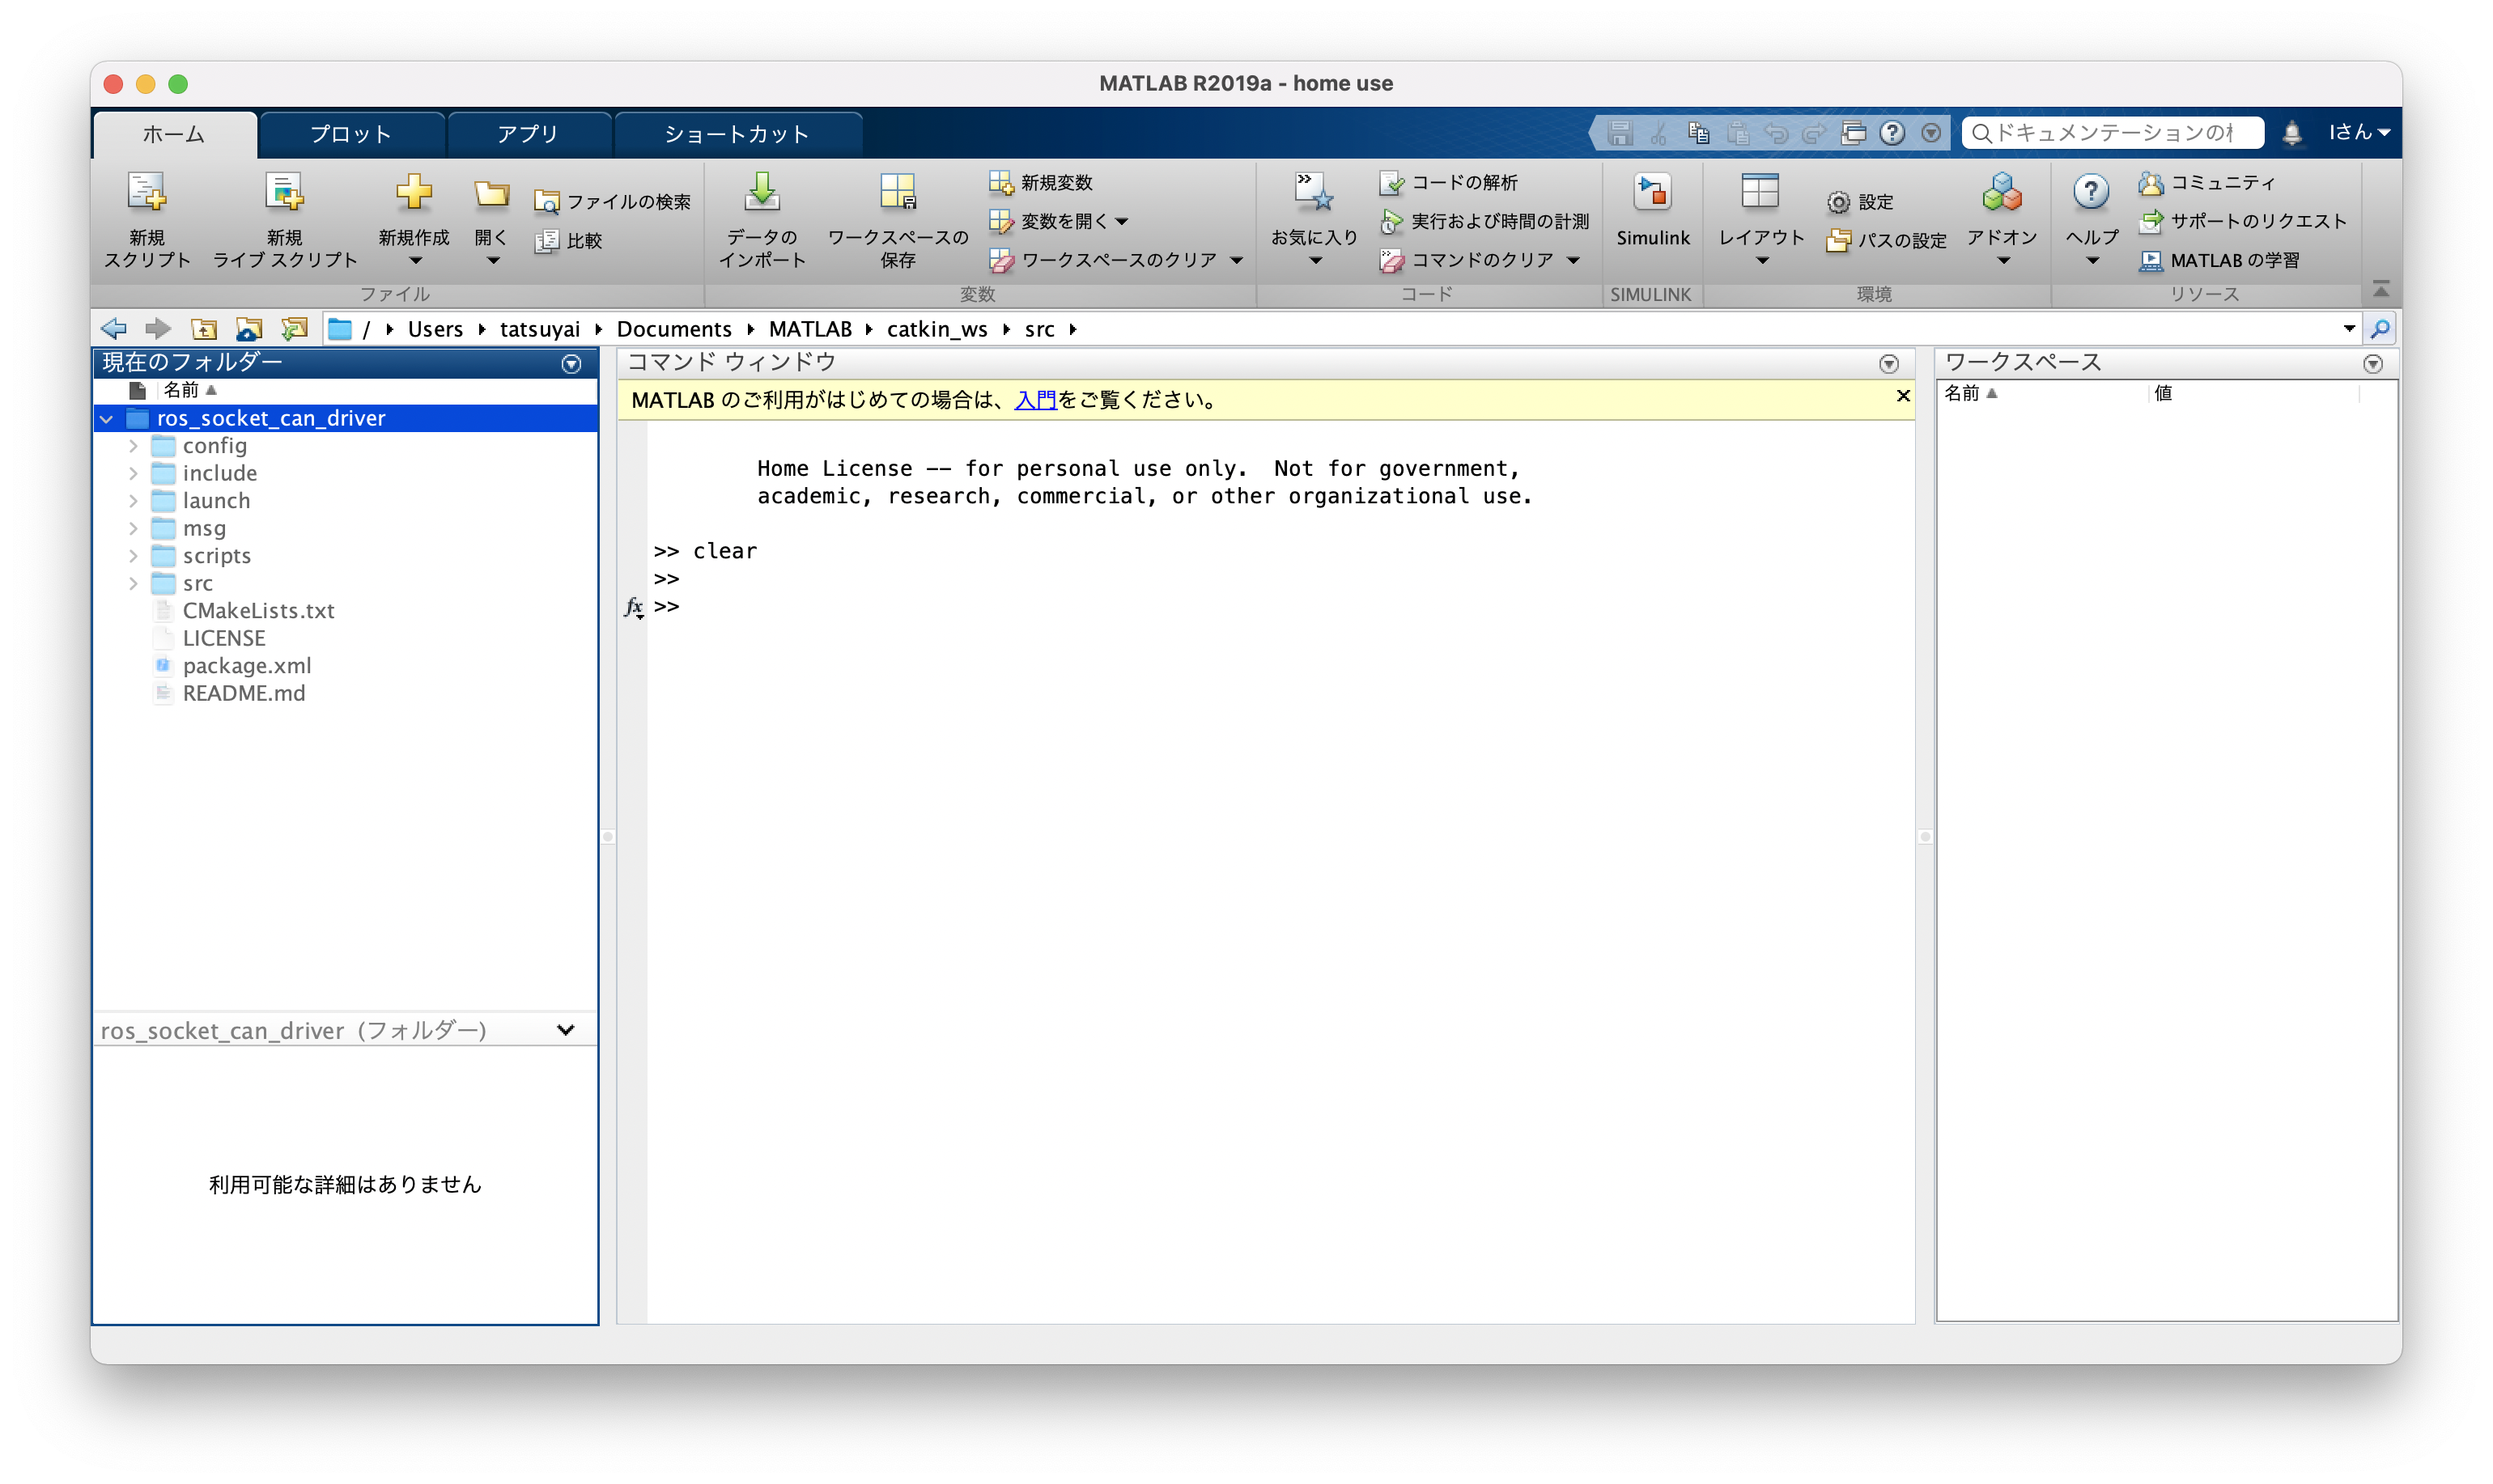Viewport: 2493px width, 1484px height.
Task: Select the CMakeLists.txt file
Action: [x=258, y=611]
